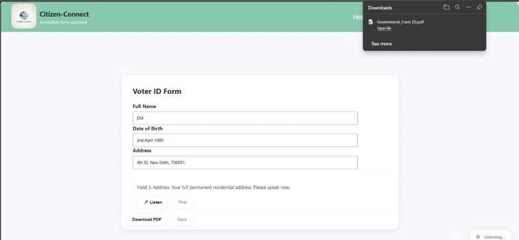Download the form via Download PDF button

(x=147, y=219)
